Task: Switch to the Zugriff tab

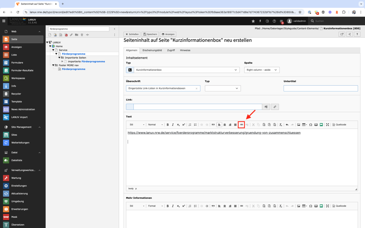Action: [171, 50]
